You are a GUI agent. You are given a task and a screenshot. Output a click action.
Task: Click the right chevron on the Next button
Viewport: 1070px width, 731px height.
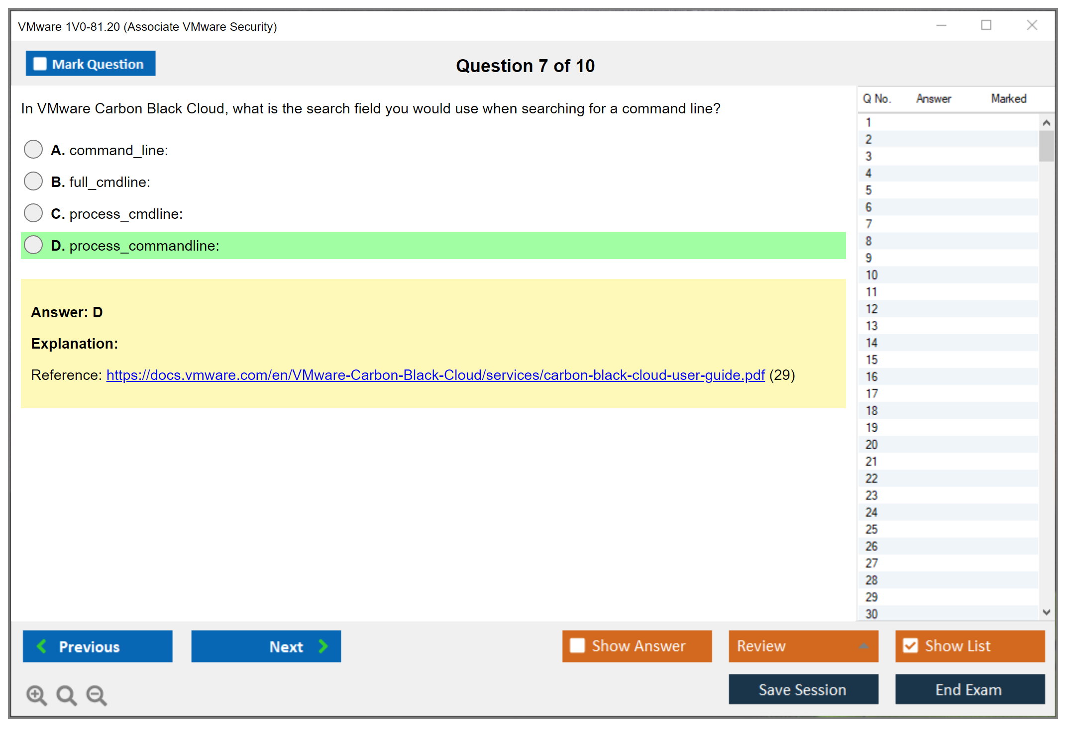323,646
